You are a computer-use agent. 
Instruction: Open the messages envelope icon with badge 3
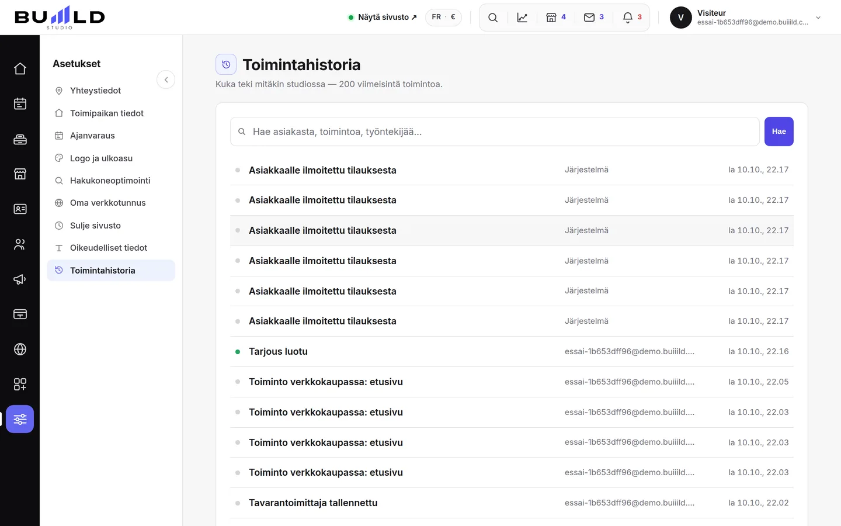click(594, 18)
